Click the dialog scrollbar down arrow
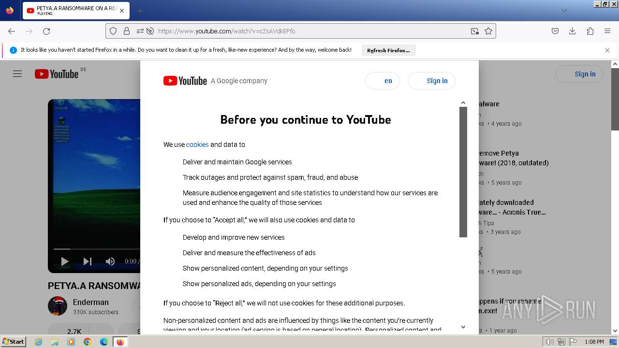This screenshot has height=348, width=619. pyautogui.click(x=463, y=327)
